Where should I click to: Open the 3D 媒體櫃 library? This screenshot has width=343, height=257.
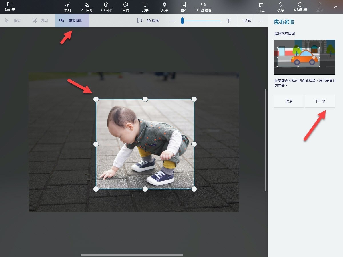(x=204, y=7)
